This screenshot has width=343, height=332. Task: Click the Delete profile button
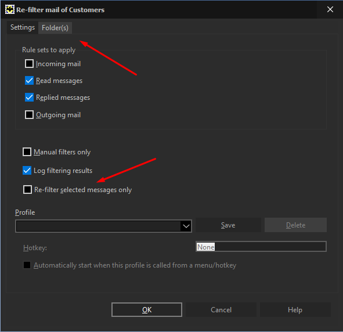click(295, 225)
